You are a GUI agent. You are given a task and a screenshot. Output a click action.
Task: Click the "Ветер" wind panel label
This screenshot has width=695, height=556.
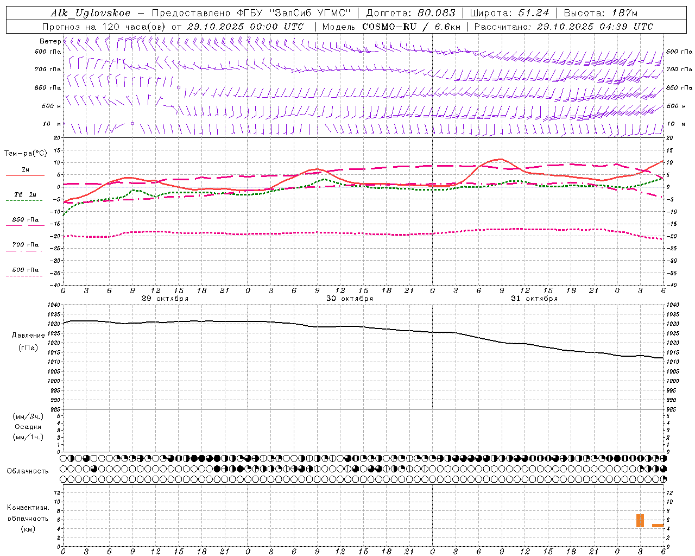[x=50, y=41]
